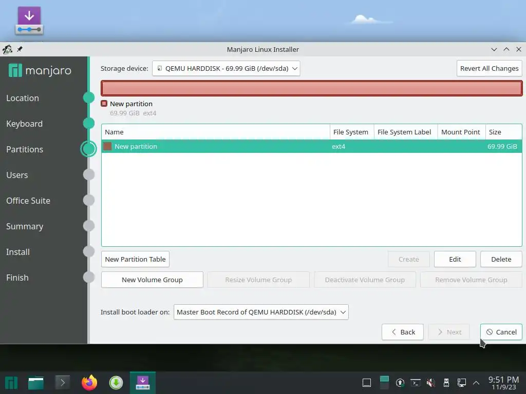Select Finish step in sidebar

[x=17, y=278]
